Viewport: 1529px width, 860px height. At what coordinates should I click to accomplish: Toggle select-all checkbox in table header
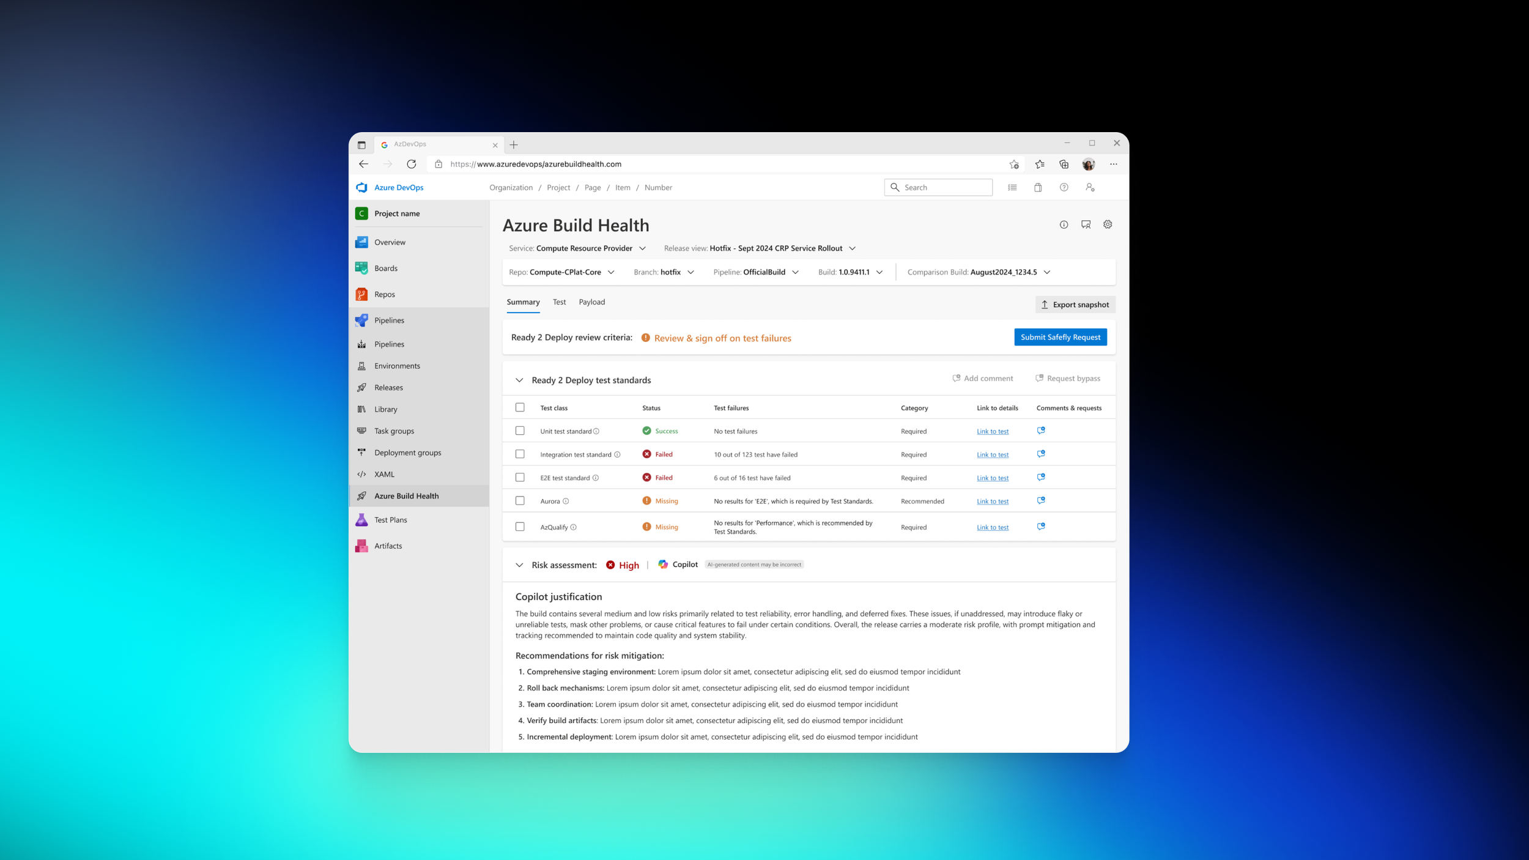[x=520, y=407]
